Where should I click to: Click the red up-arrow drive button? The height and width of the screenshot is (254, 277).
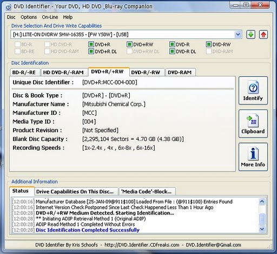(263, 35)
